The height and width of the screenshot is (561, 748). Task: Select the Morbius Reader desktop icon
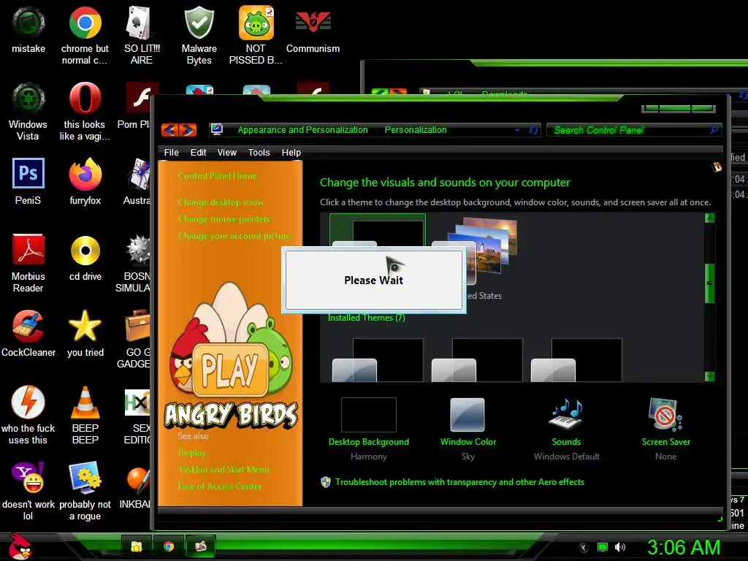pyautogui.click(x=28, y=263)
